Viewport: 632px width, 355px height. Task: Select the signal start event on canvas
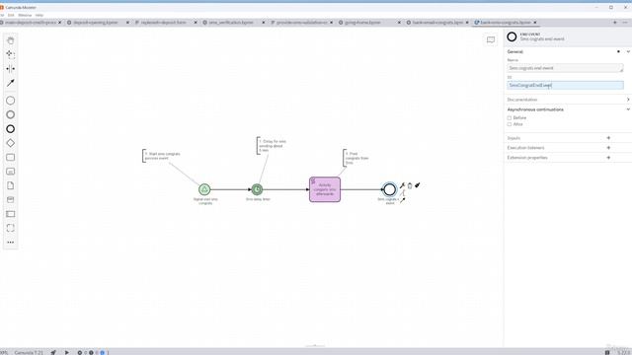[x=204, y=189]
